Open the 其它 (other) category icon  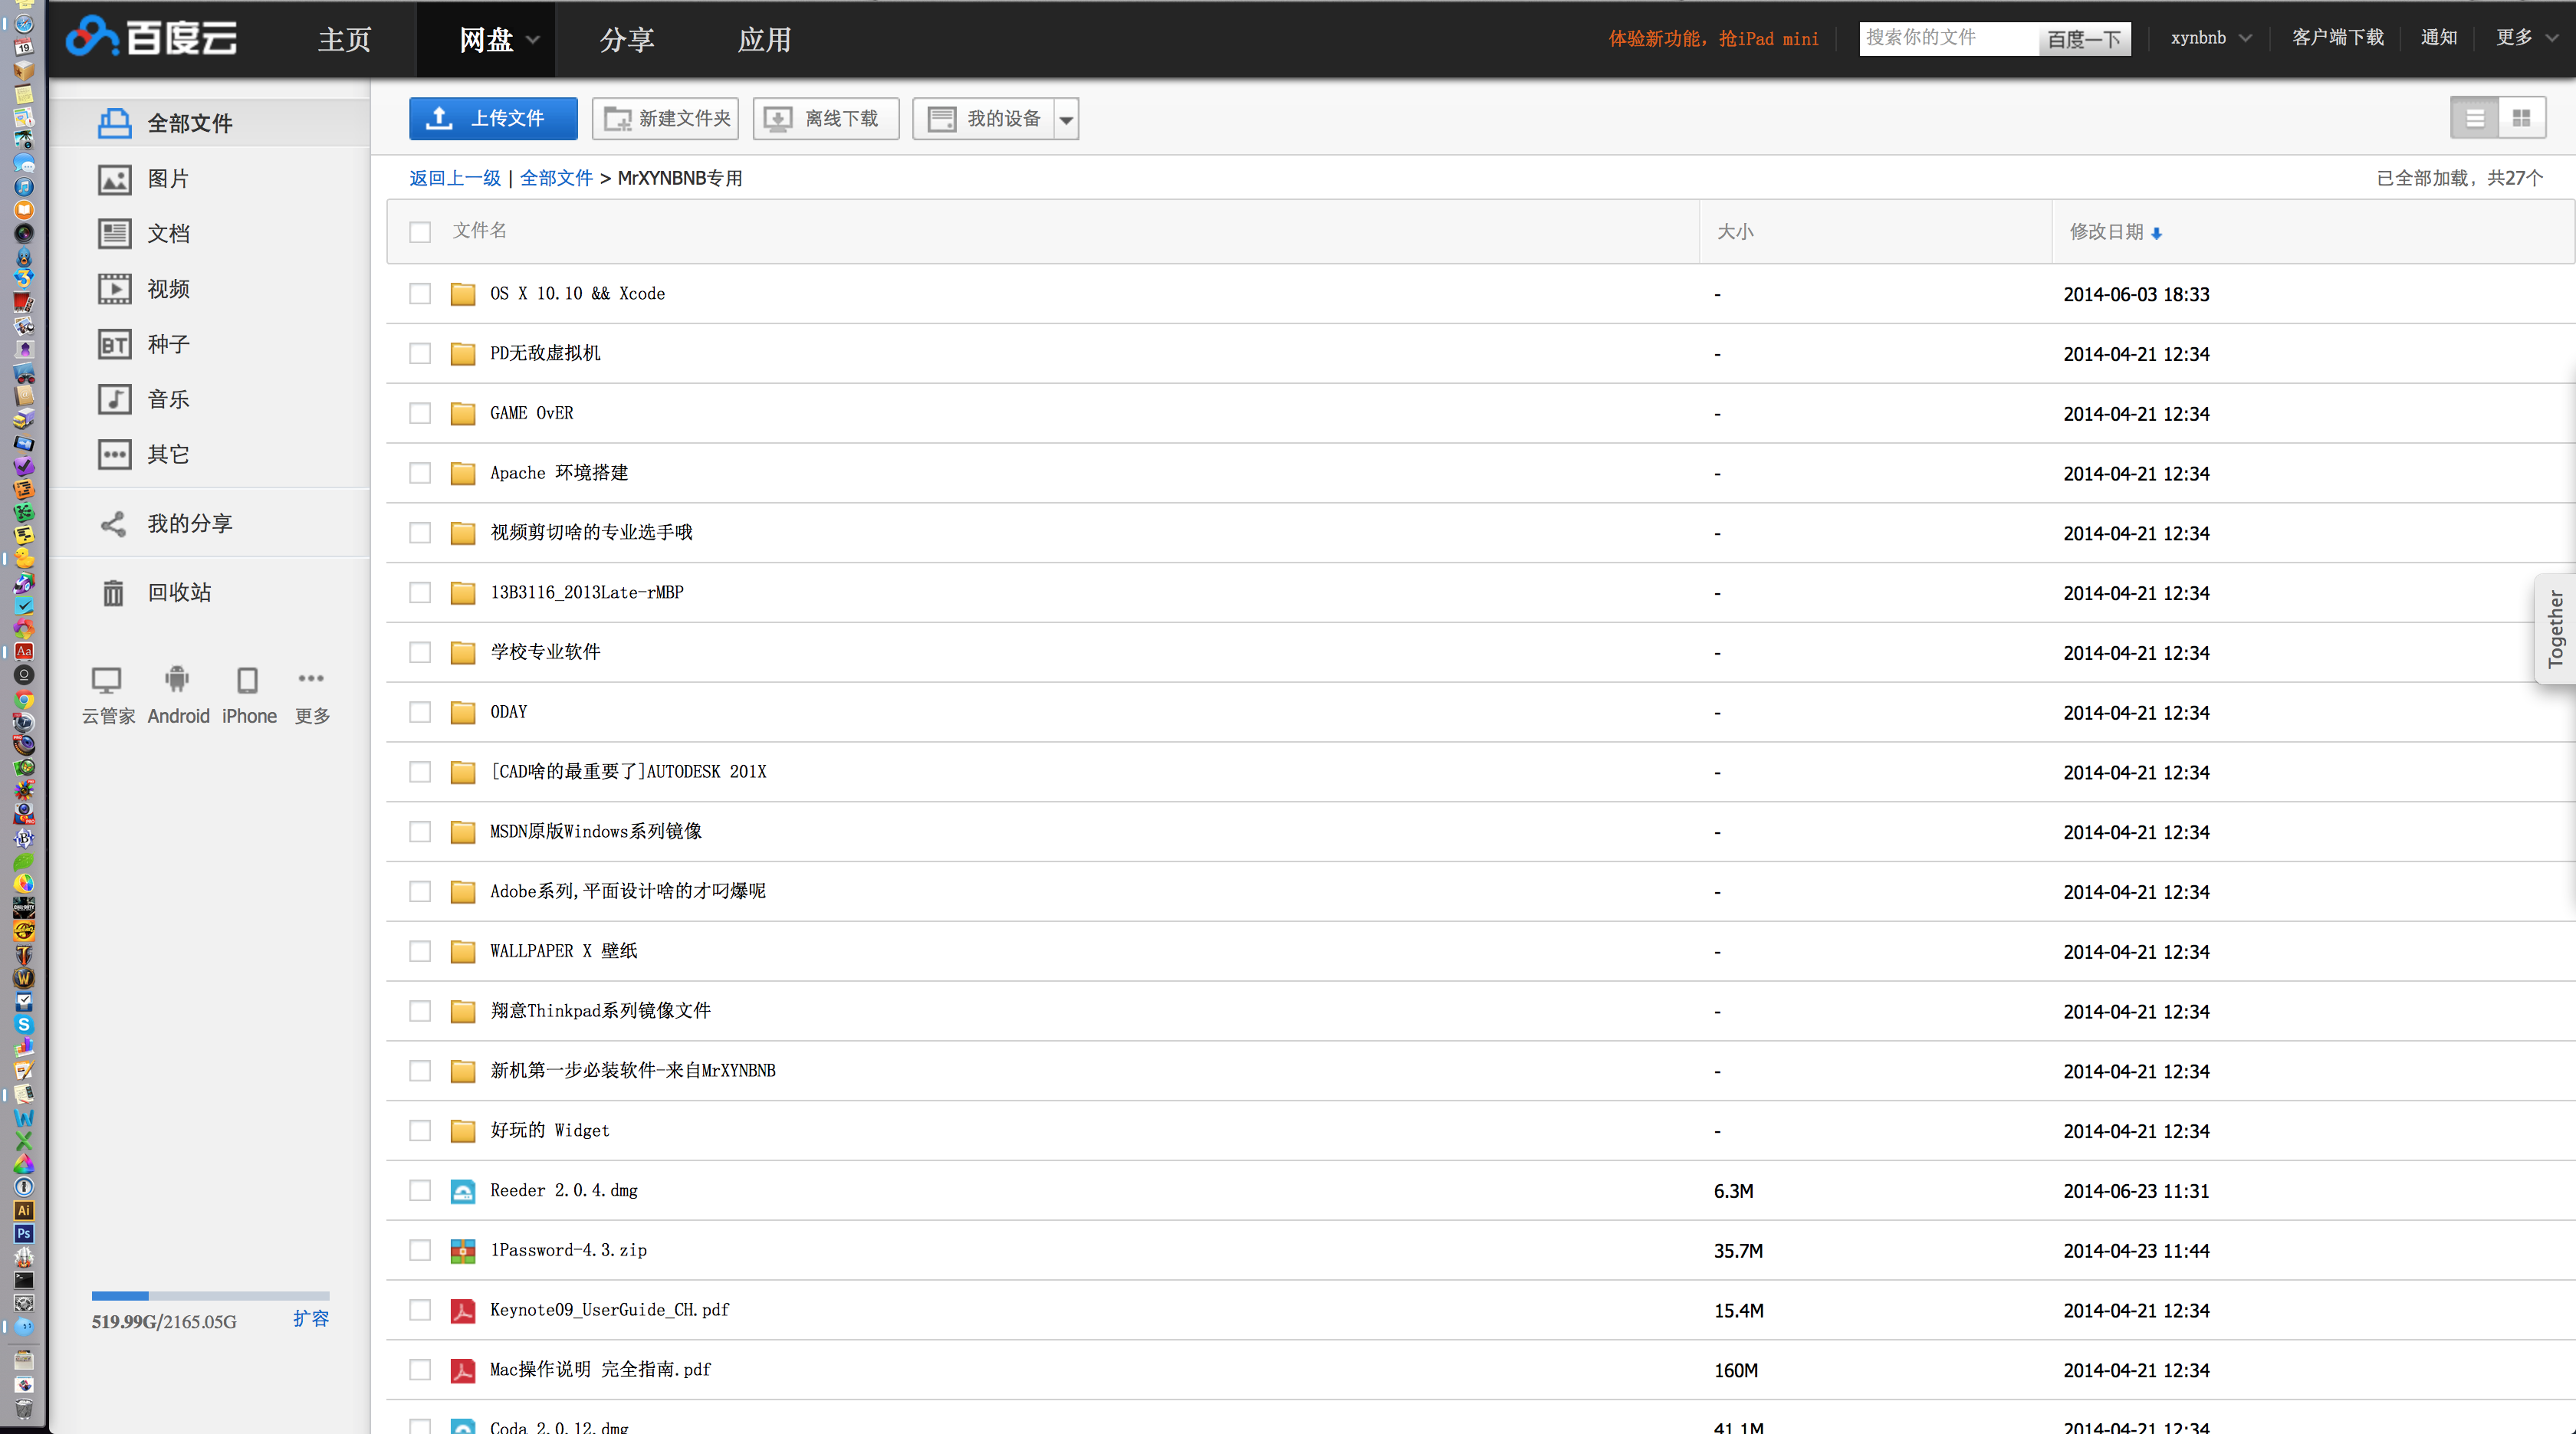114,454
